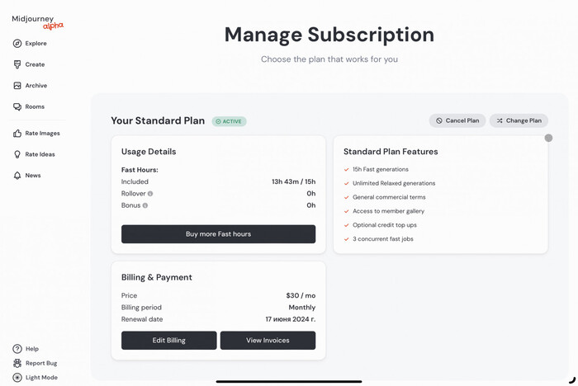
Task: Click the Explore compass icon
Action: coord(17,44)
